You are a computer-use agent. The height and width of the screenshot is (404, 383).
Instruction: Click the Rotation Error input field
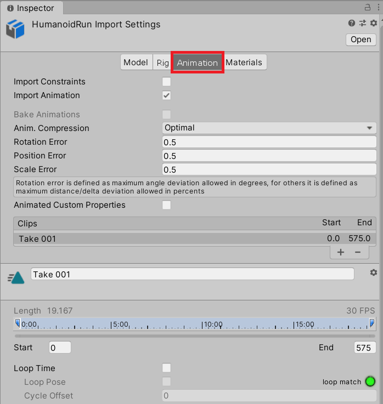pyautogui.click(x=269, y=142)
